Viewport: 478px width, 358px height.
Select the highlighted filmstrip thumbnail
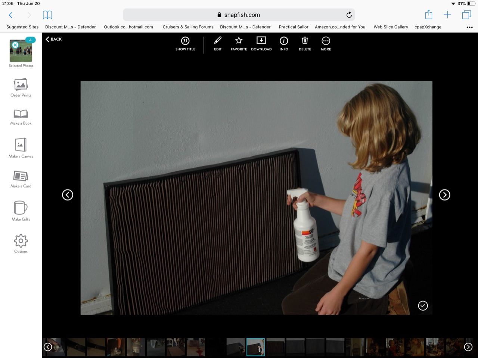click(255, 347)
